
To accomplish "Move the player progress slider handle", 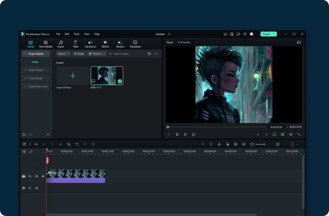I will 168,127.
